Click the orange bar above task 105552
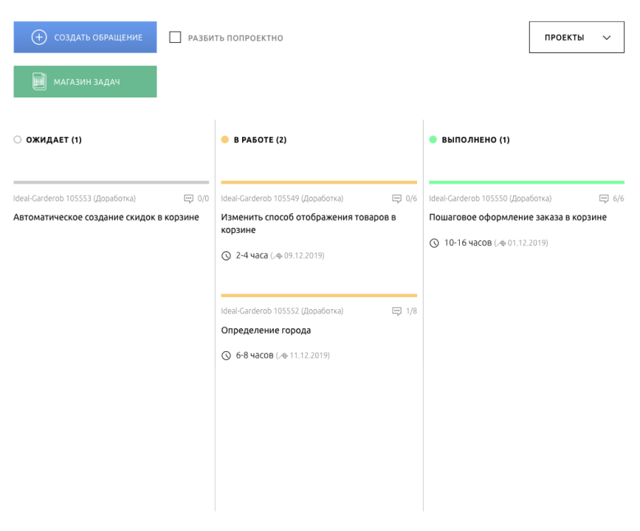 tap(319, 295)
